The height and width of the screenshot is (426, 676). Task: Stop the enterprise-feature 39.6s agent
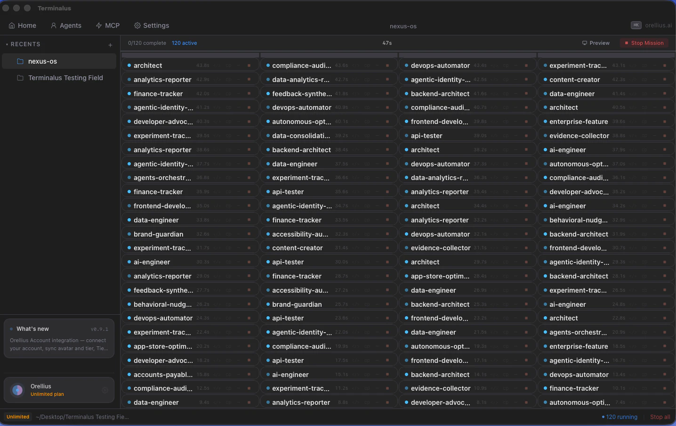coord(665,122)
